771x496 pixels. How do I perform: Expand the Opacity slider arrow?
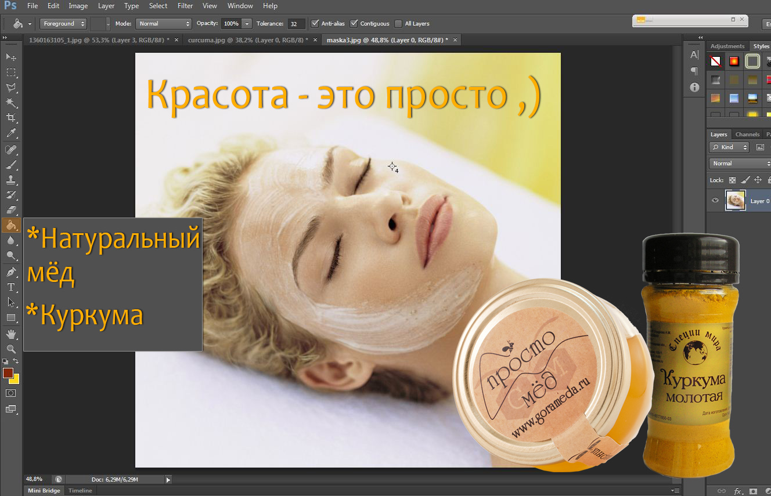[x=247, y=24]
